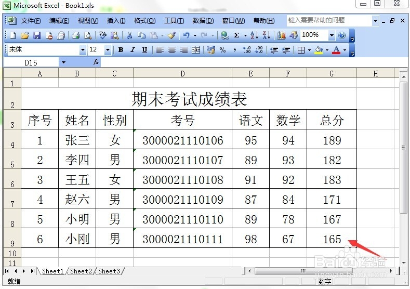Screen dimensions: 410x289
Task: Sort ascending A to Z
Action: coord(254,35)
